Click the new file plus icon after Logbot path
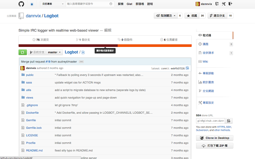Viewport: 255px width, 159px height. (x=83, y=52)
